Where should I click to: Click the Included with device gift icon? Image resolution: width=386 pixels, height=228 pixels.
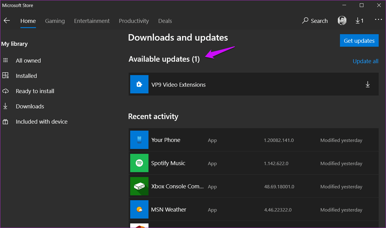[x=5, y=121]
